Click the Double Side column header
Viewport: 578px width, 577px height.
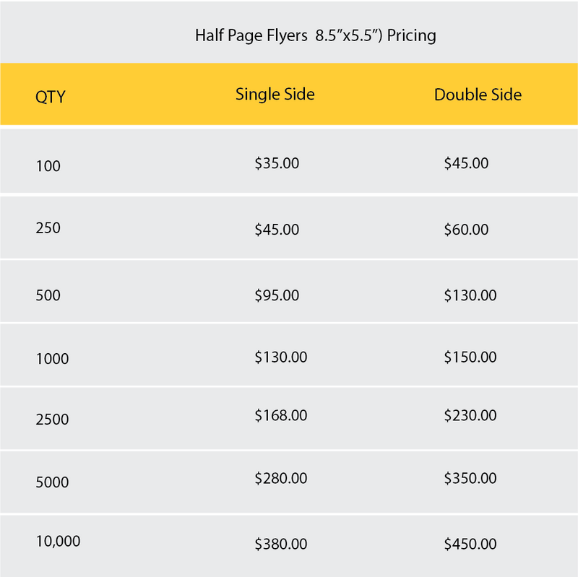point(478,95)
